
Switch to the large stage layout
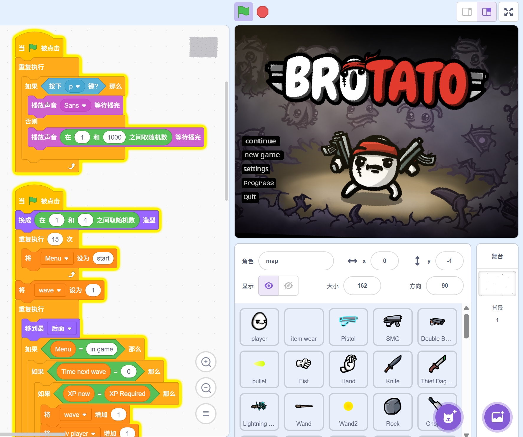486,12
